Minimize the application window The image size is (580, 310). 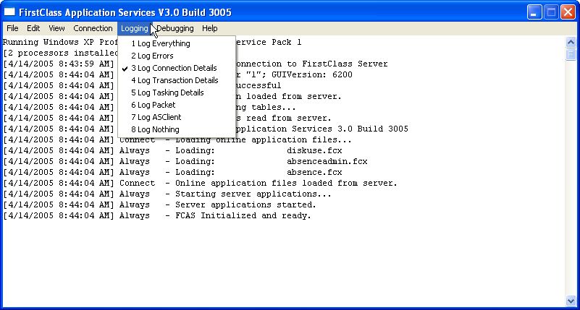click(x=534, y=12)
